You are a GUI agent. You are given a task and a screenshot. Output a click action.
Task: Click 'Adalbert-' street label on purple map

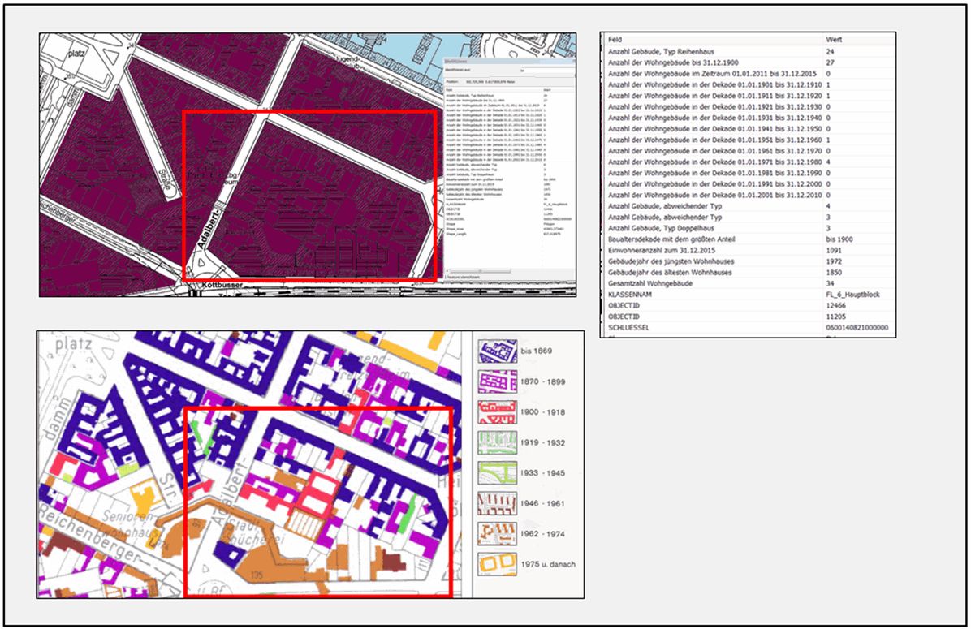[x=209, y=229]
